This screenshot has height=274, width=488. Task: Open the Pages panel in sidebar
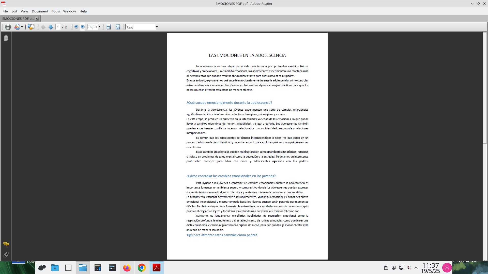6,38
